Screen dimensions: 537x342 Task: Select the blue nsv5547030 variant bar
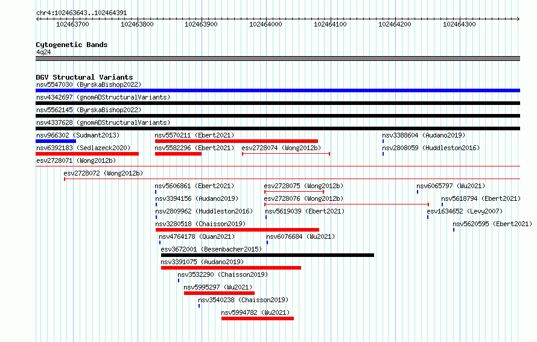point(278,90)
